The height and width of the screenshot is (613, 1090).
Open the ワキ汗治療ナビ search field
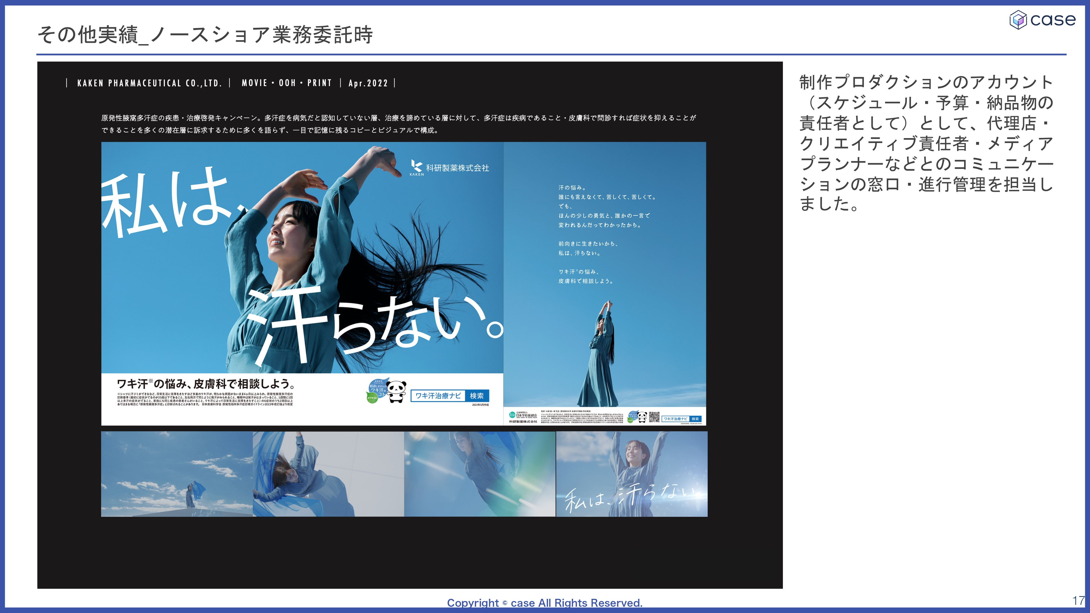click(438, 397)
